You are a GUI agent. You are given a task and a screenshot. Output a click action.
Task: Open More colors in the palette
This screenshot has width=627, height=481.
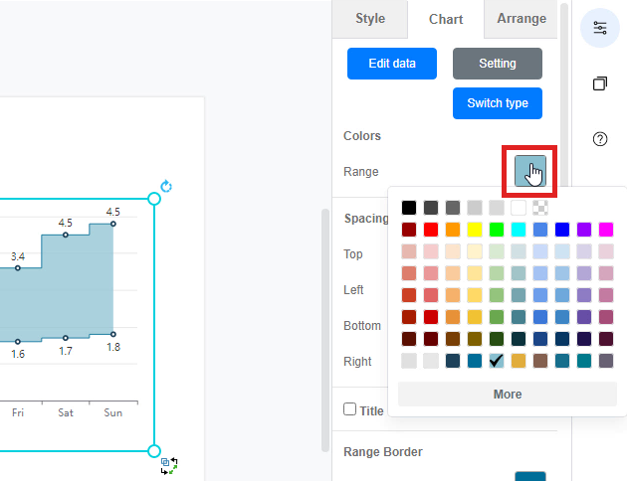click(x=507, y=395)
